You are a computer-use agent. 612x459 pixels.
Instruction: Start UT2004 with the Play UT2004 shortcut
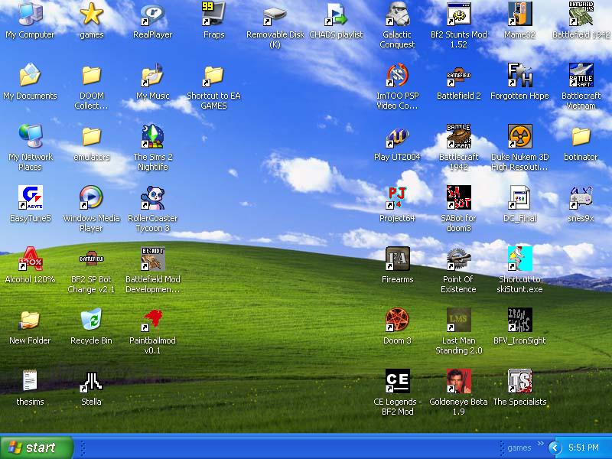click(x=397, y=138)
